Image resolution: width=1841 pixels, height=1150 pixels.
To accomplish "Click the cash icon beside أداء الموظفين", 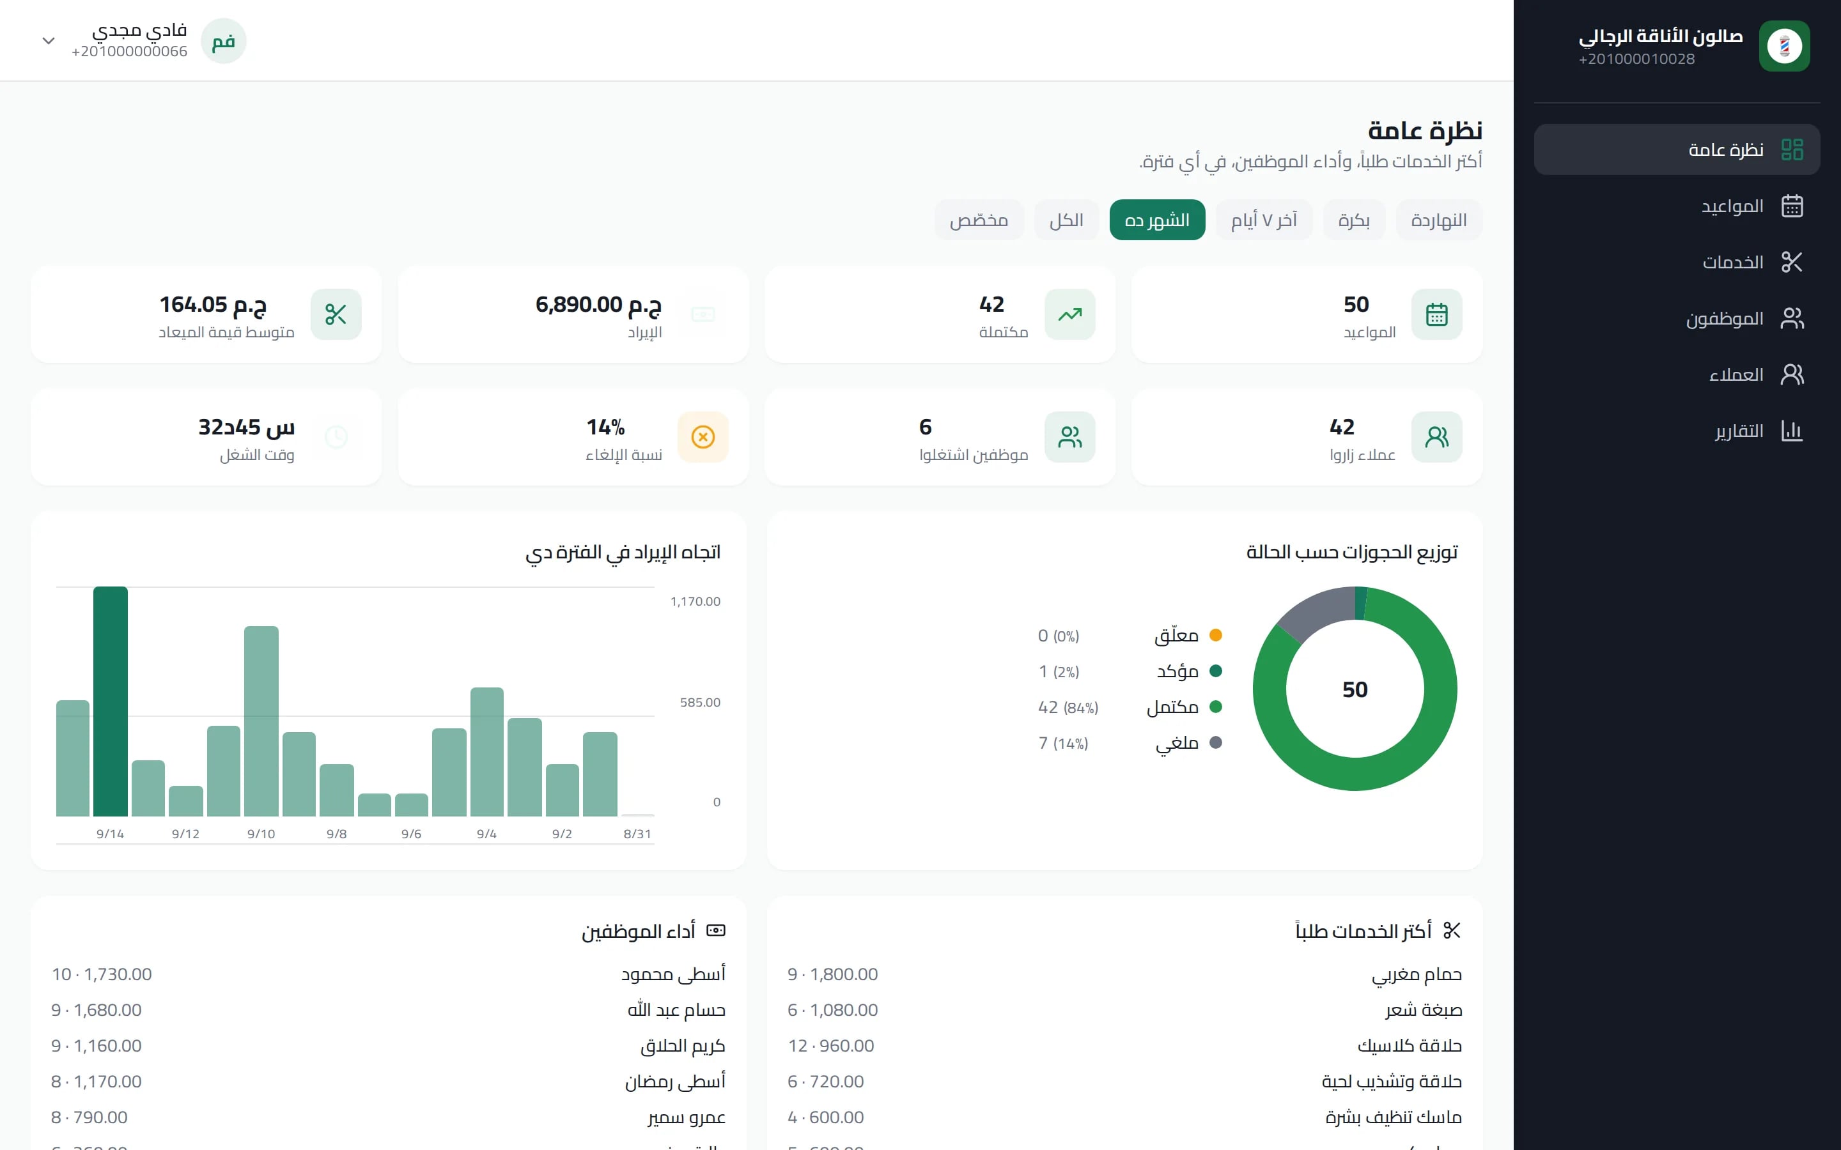I will [x=716, y=930].
